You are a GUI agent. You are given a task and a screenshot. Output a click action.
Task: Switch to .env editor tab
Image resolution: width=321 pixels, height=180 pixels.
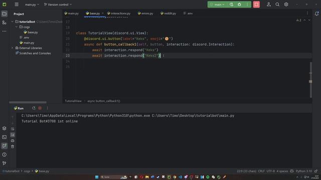coord(188,13)
